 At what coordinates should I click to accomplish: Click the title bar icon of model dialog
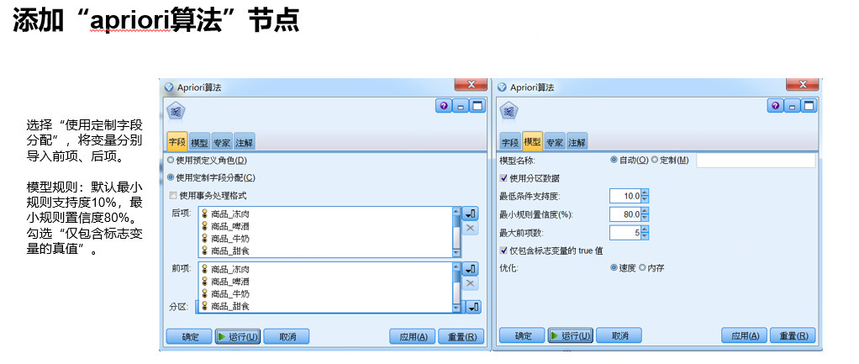502,87
